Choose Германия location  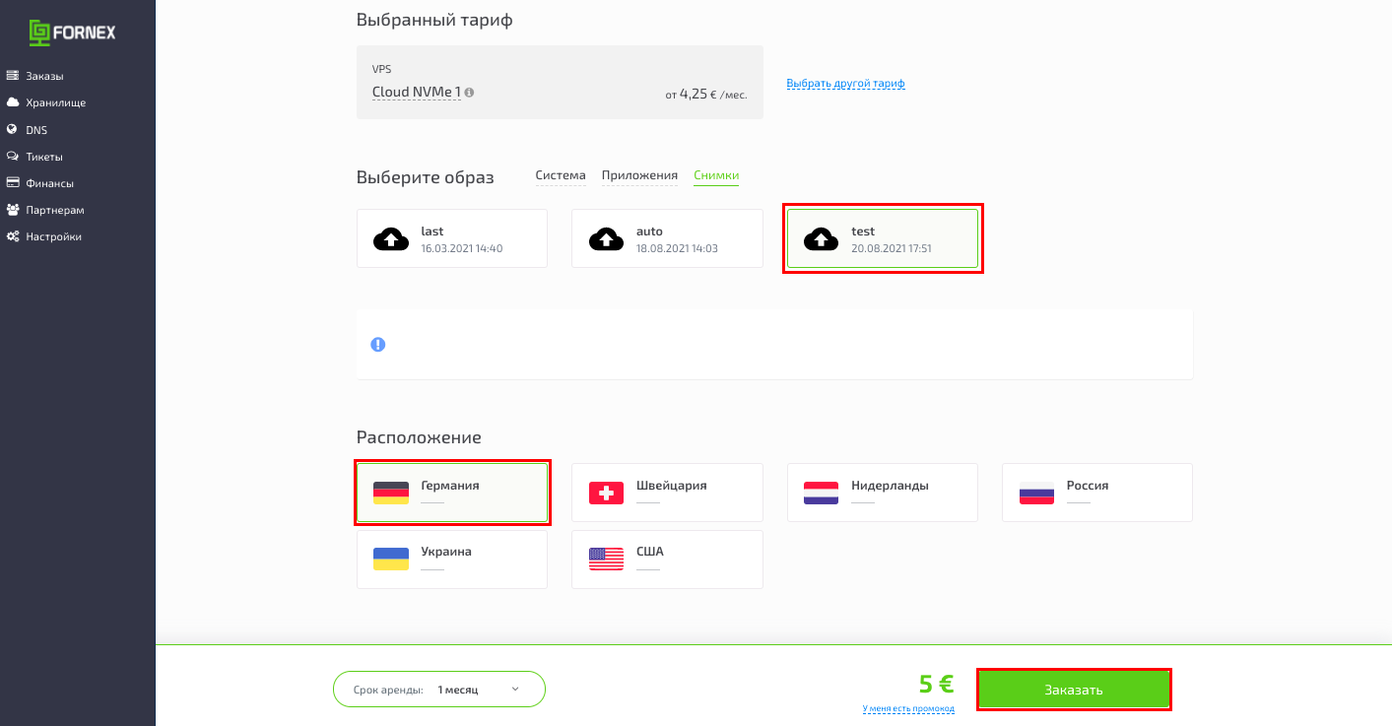coord(452,493)
